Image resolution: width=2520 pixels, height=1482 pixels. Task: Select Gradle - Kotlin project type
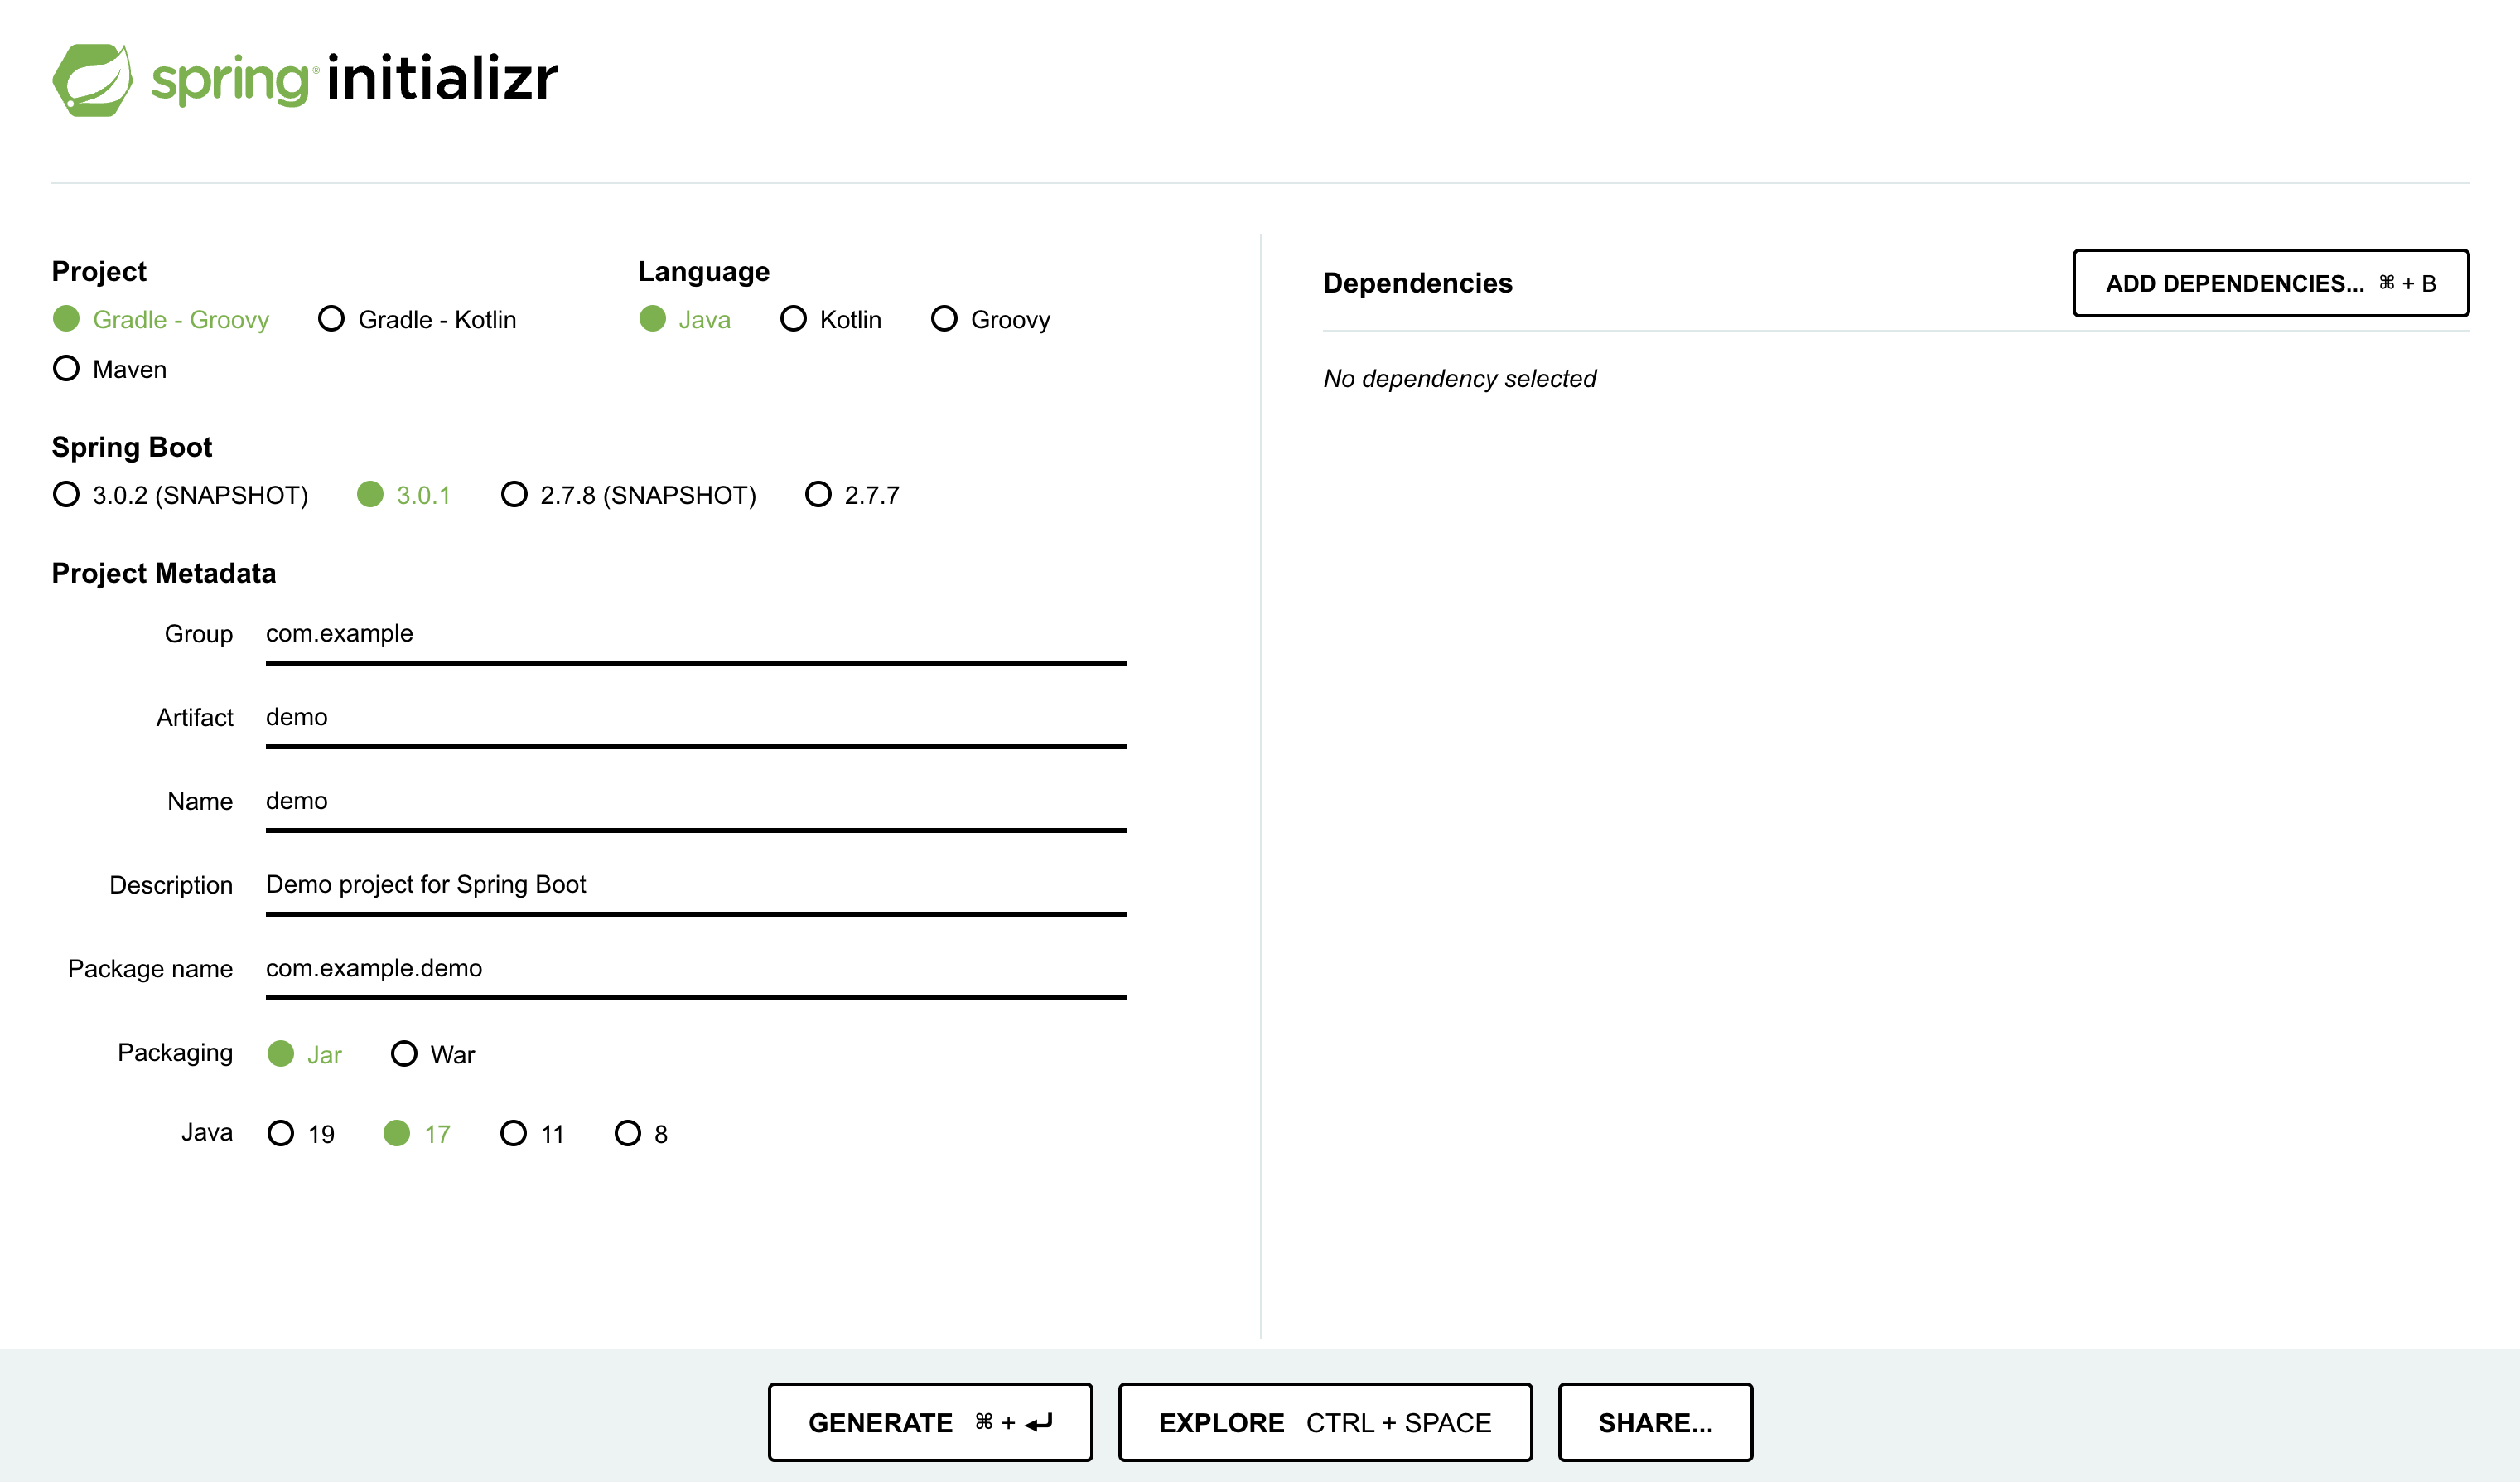coord(331,319)
